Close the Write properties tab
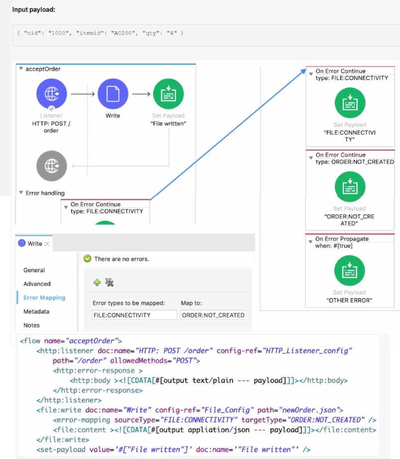 click(x=47, y=244)
